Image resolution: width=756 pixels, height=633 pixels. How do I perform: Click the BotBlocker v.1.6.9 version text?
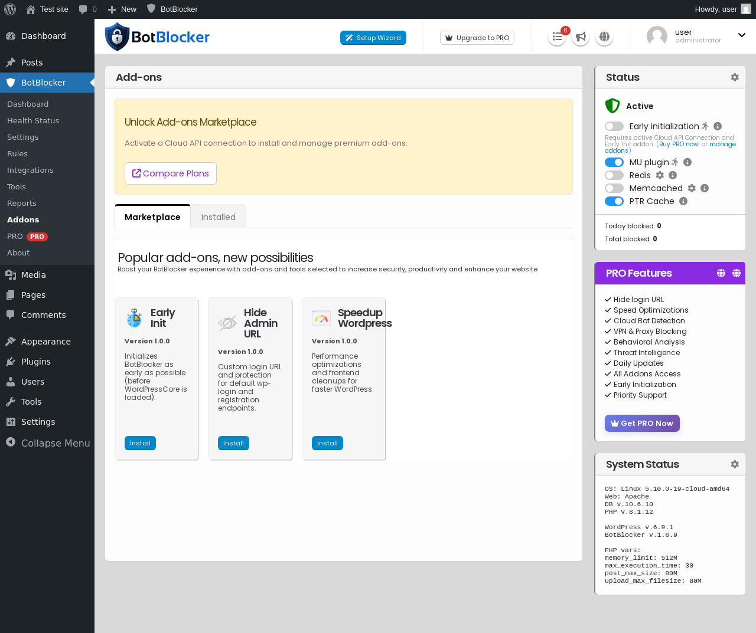(x=641, y=535)
